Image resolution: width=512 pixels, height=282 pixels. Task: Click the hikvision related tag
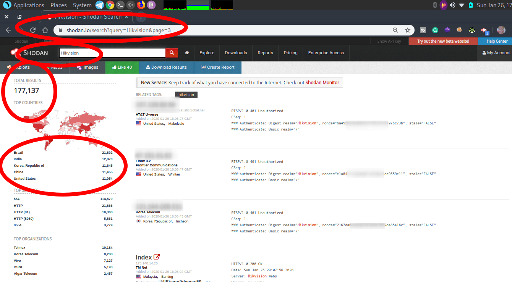186,95
